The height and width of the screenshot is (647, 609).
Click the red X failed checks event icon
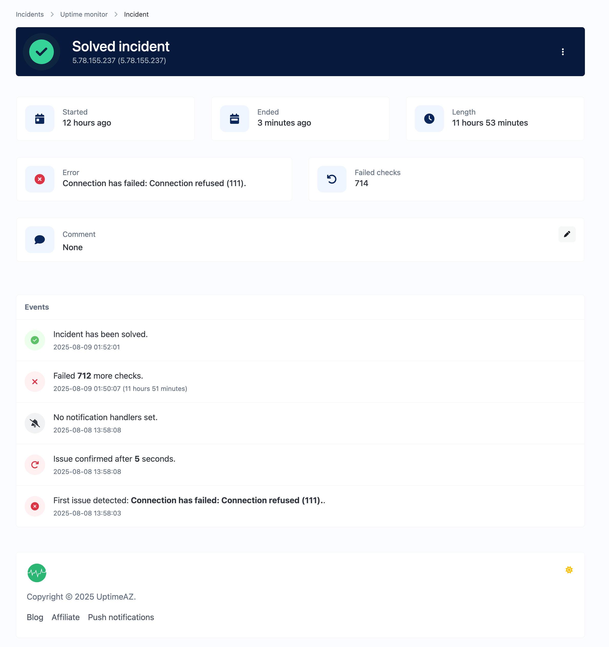coord(35,381)
